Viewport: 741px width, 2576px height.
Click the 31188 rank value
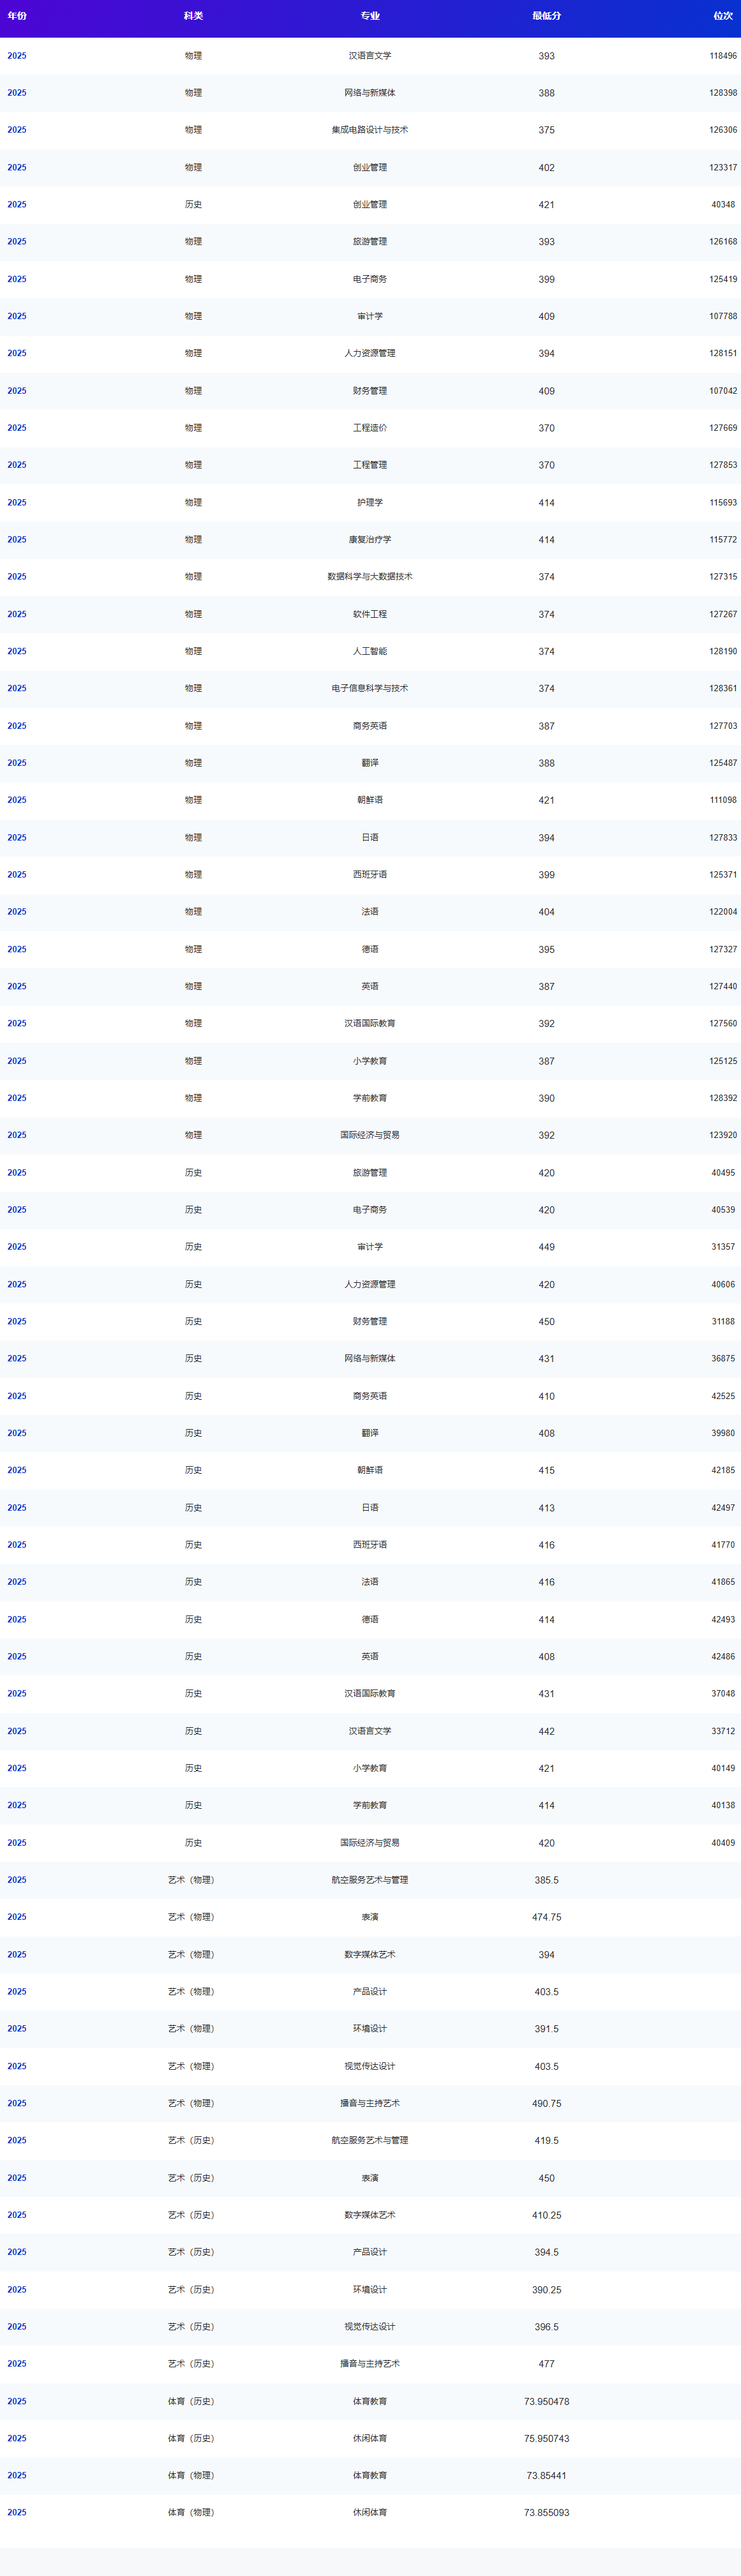pos(722,1322)
